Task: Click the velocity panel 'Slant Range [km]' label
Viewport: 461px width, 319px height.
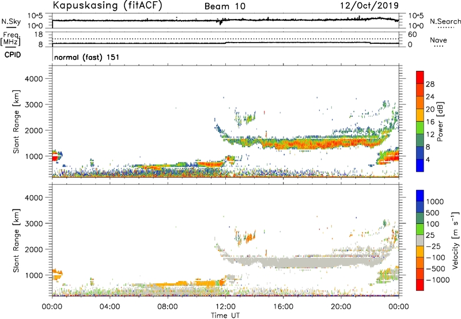Action: pos(16,241)
